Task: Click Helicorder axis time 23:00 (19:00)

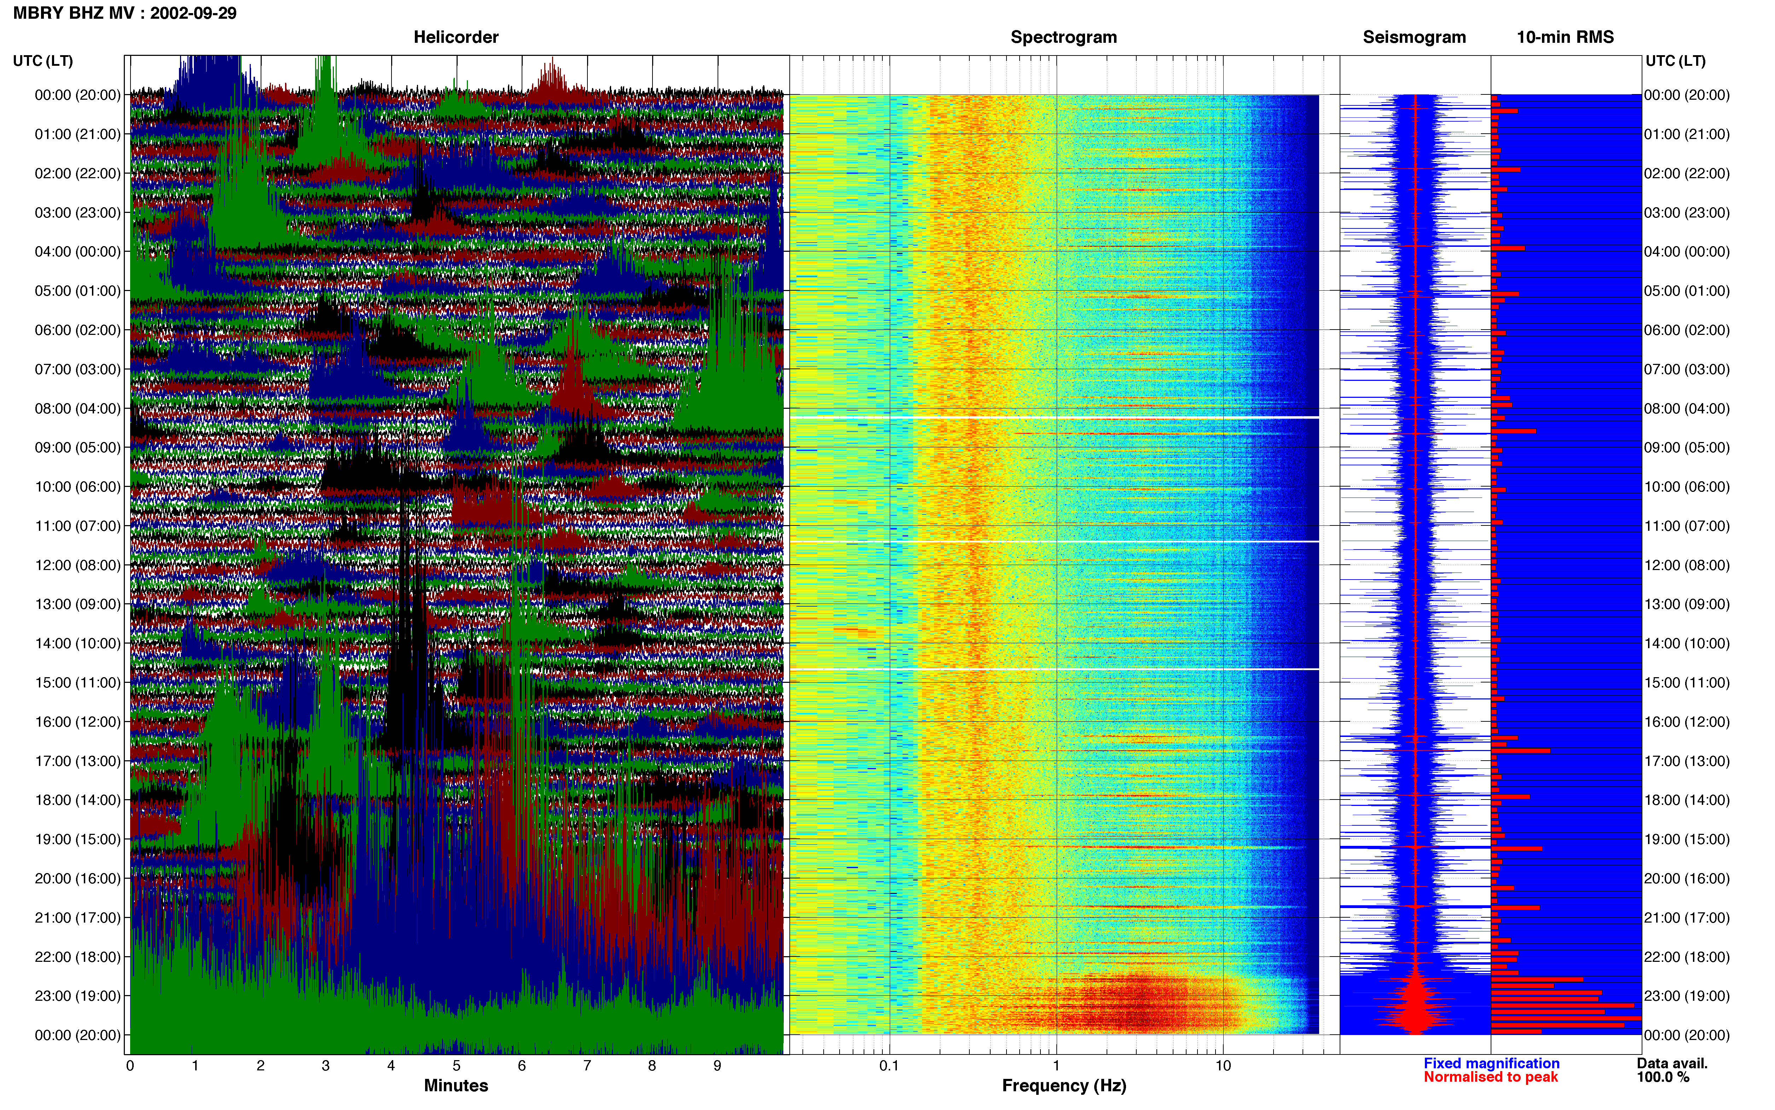Action: [78, 996]
